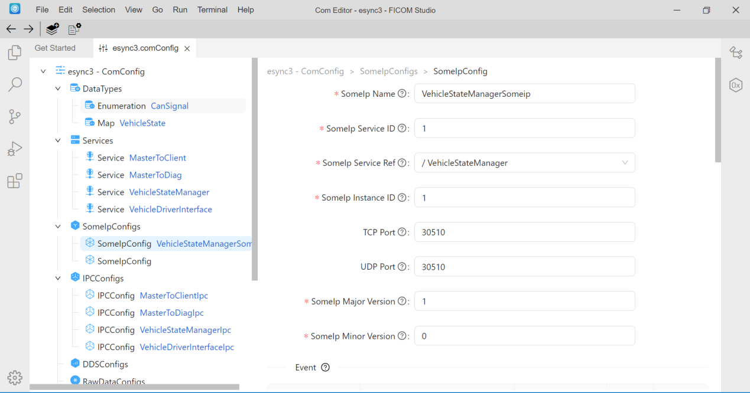Screen dimensions: 750x393
Task: Go back with the left arrow
Action: coord(11,29)
